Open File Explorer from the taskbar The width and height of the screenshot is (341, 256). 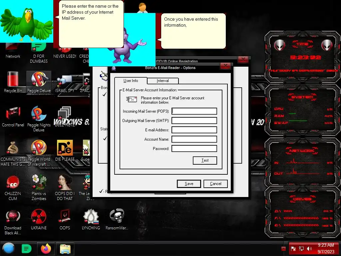65,248
